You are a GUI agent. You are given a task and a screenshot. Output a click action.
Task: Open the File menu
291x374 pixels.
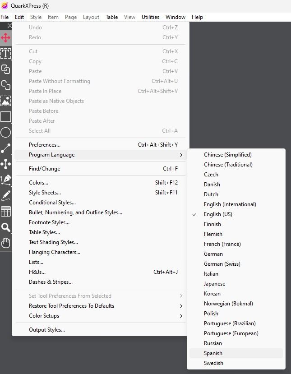point(5,17)
